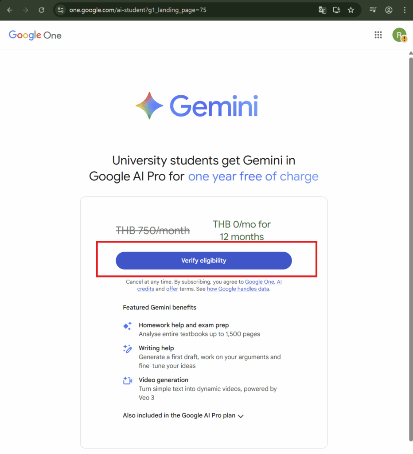
Task: Reload the current page
Action: [x=41, y=10]
